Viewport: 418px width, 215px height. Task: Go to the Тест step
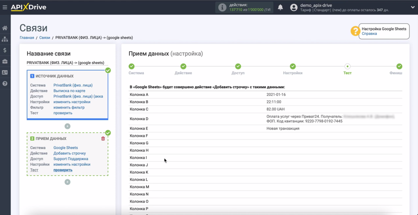[x=347, y=66]
